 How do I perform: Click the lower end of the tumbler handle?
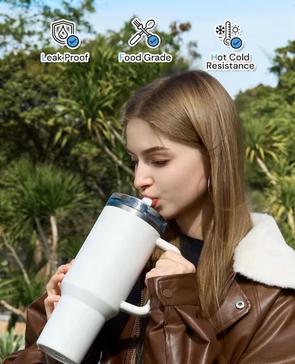pos(135,308)
